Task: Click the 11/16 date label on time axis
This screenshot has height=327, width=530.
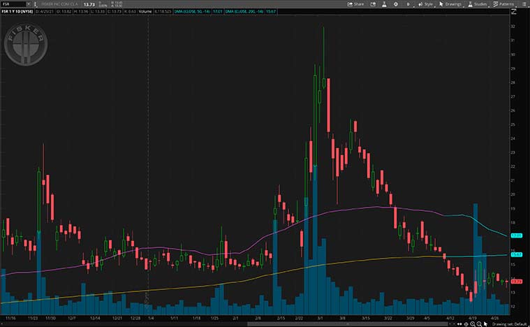Action: coord(10,318)
